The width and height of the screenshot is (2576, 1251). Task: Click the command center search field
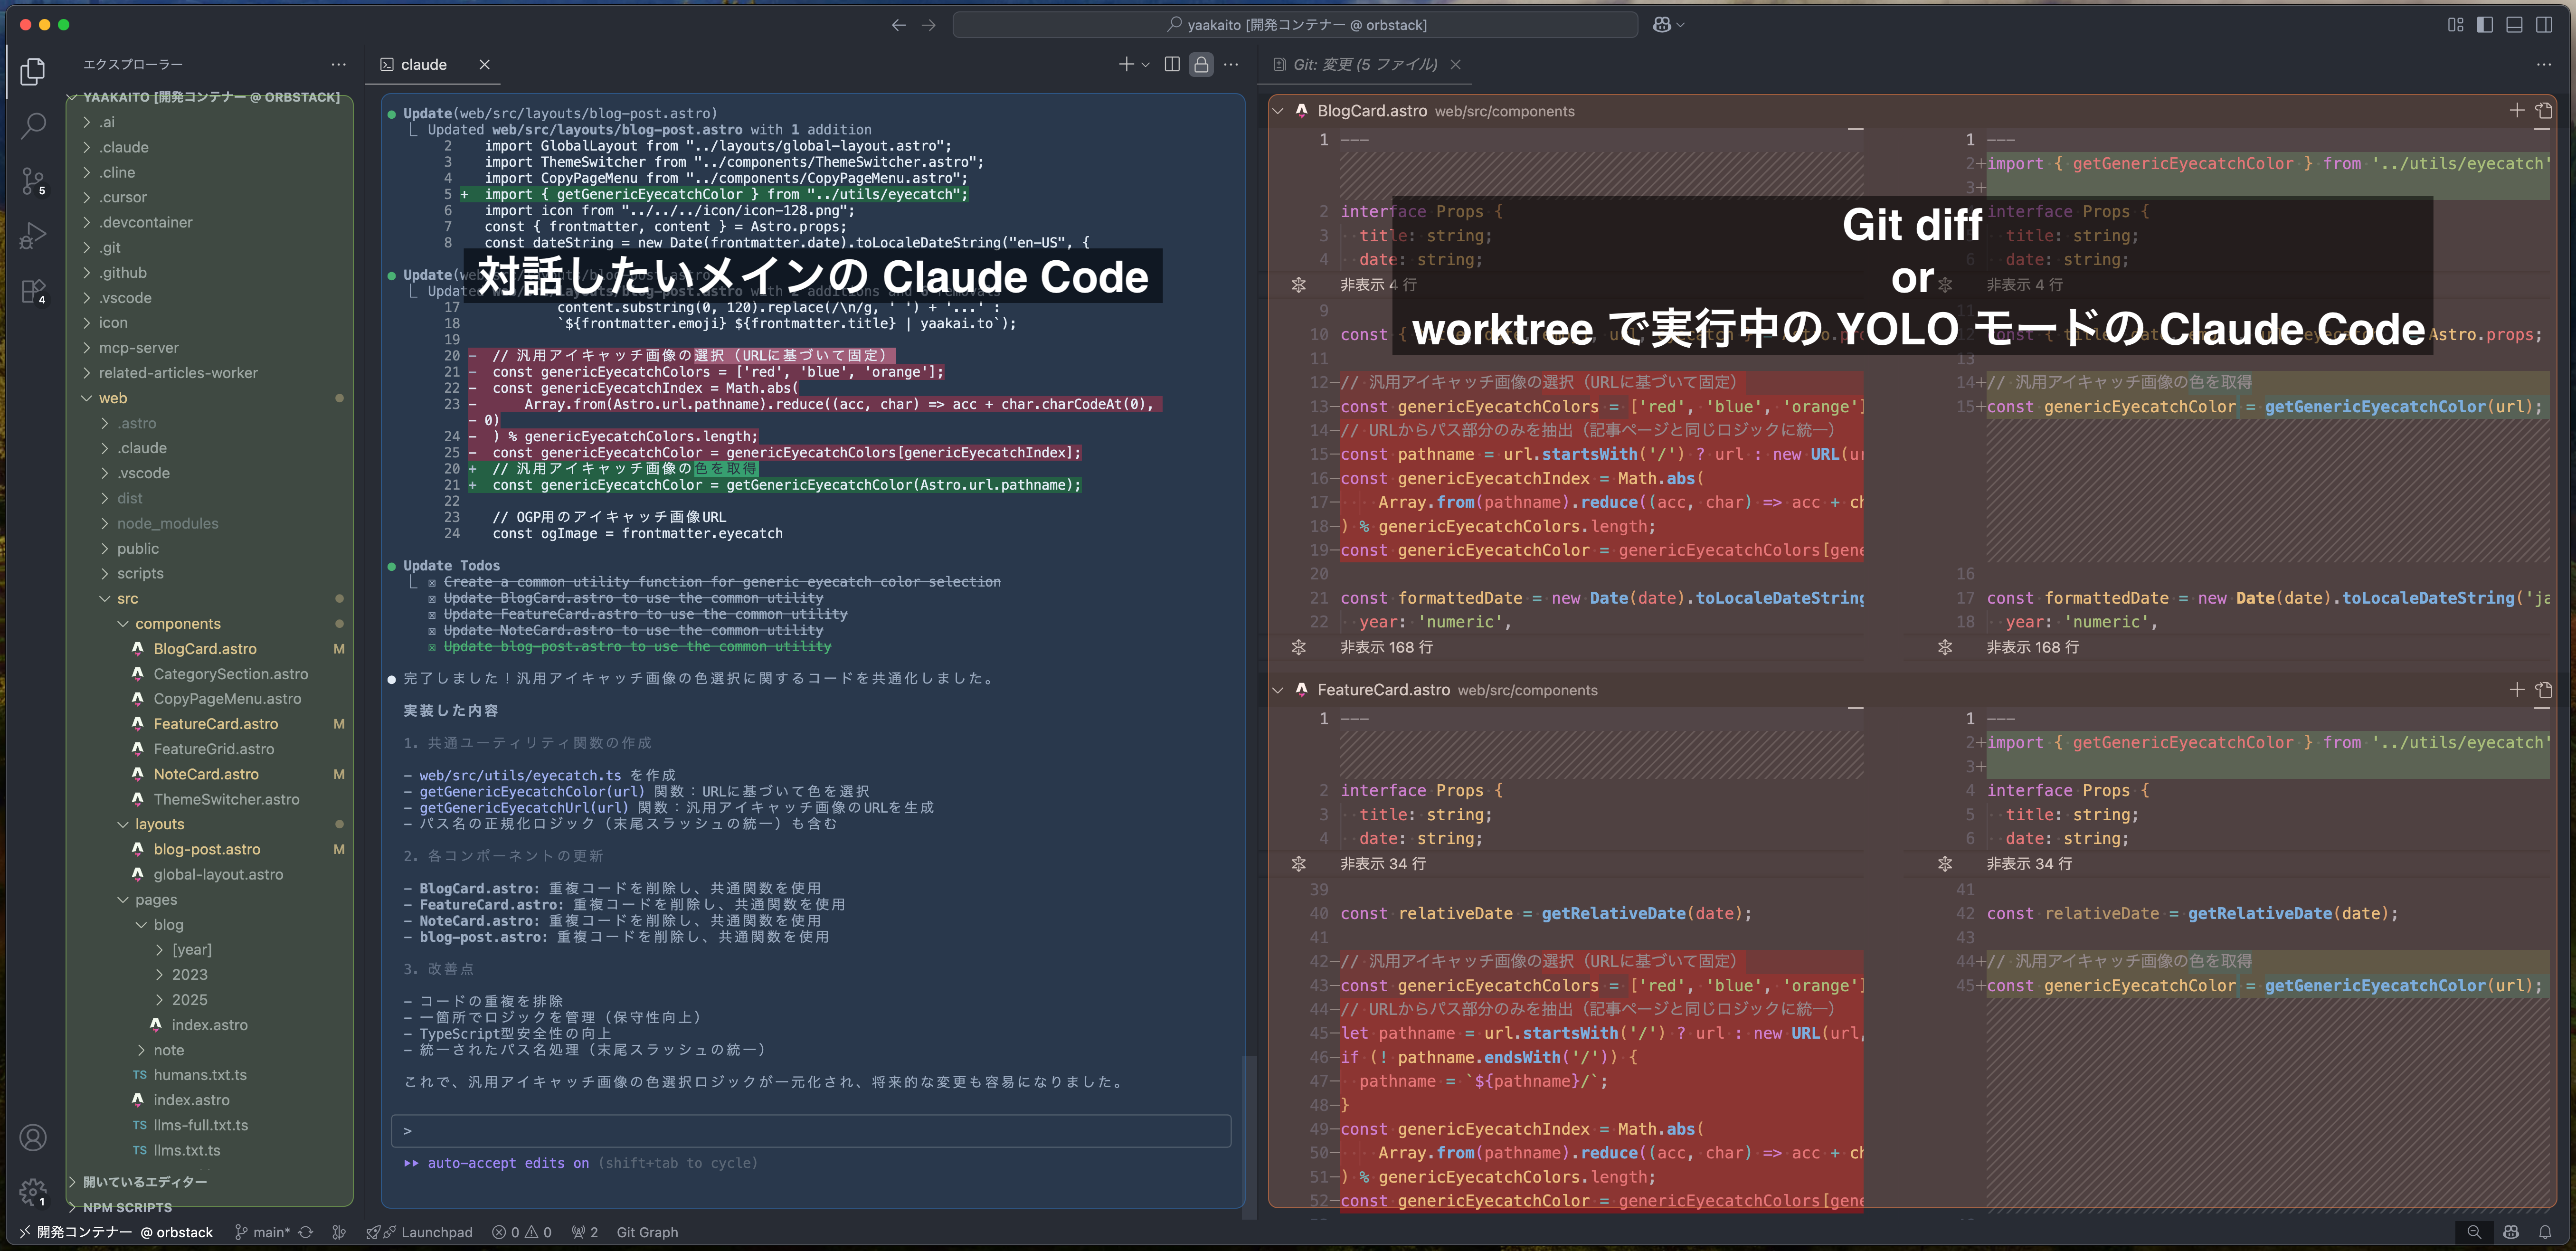(1295, 25)
